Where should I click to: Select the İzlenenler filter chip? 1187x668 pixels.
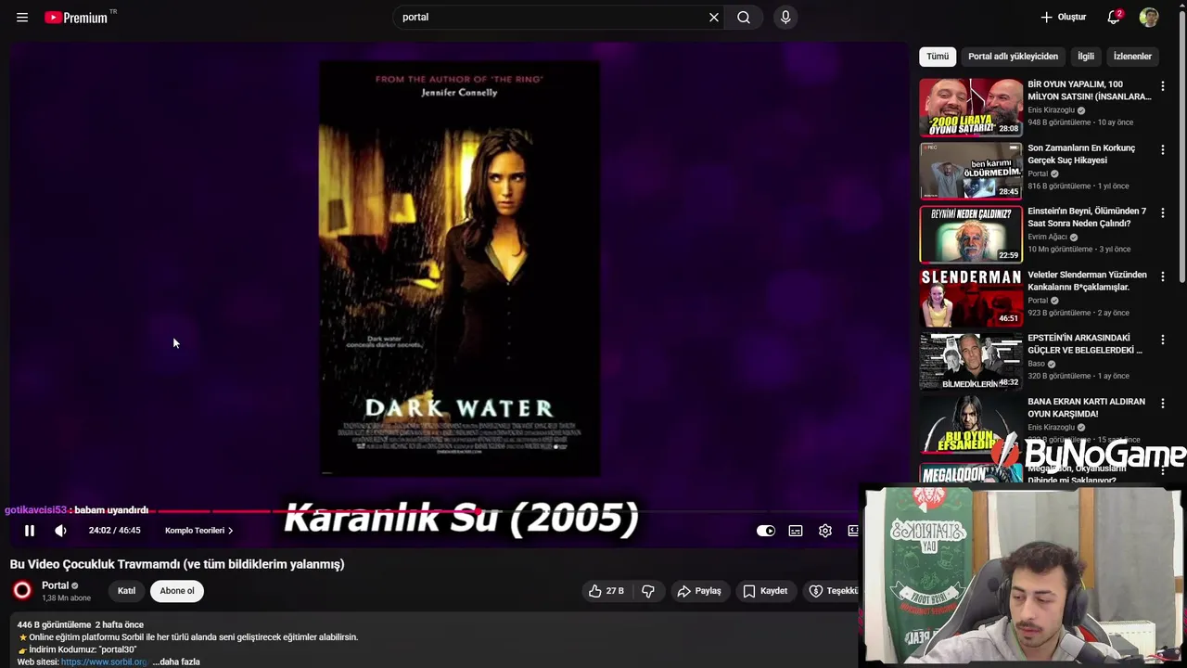point(1132,57)
